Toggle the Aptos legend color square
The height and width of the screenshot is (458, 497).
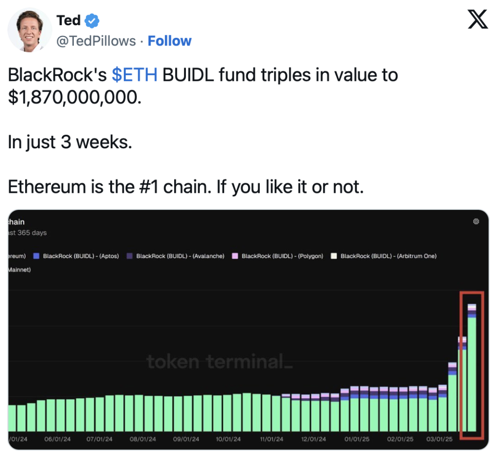[36, 256]
